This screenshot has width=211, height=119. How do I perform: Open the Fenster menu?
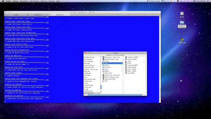pyautogui.click(x=51, y=1)
